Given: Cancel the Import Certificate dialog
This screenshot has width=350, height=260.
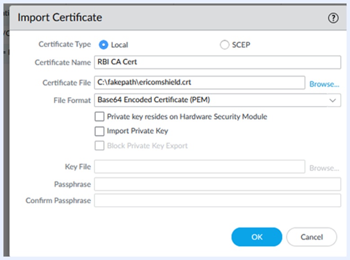Looking at the screenshot, I should 311,237.
